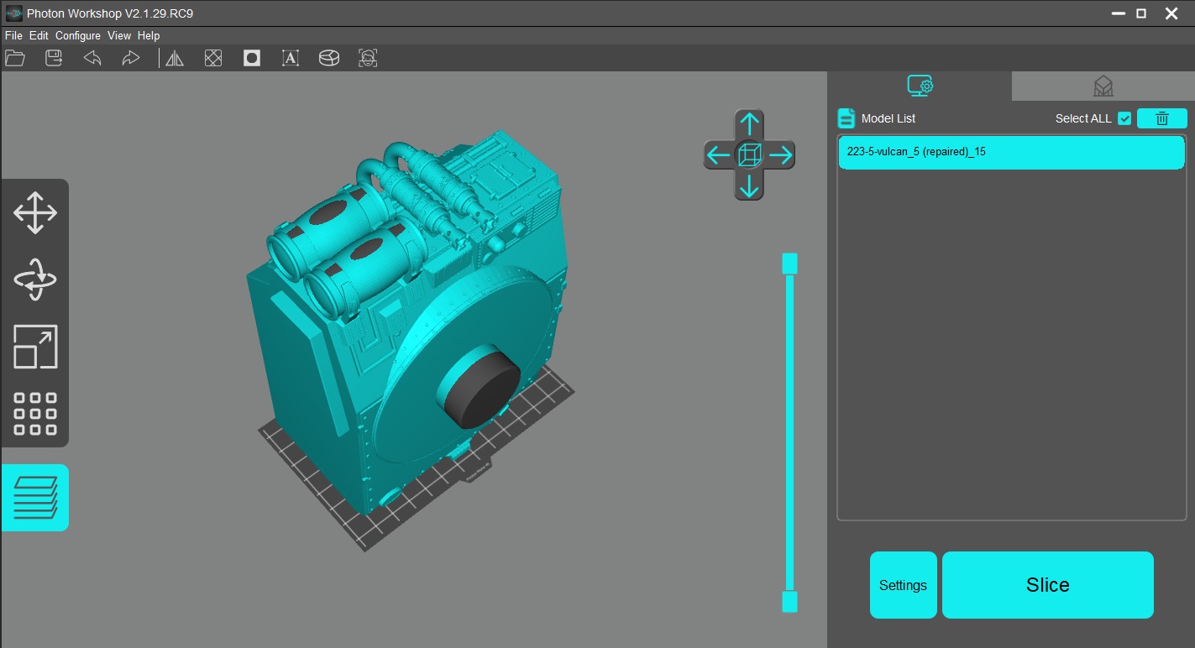Screen dimensions: 1195x648
Task: Undo the last action via toolbar arrow
Action: click(92, 58)
